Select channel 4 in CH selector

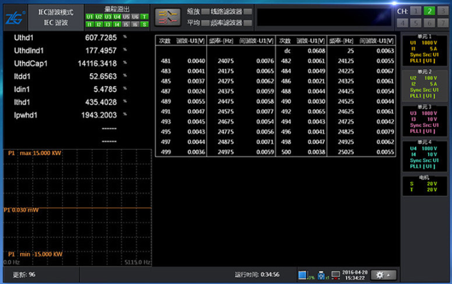402,23
